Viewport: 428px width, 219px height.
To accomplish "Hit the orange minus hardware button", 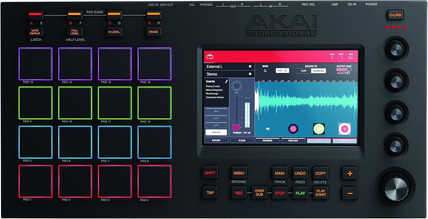I will click(x=350, y=193).
